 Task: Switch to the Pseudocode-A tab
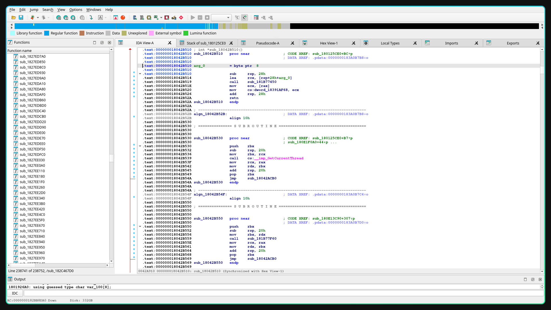[267, 43]
